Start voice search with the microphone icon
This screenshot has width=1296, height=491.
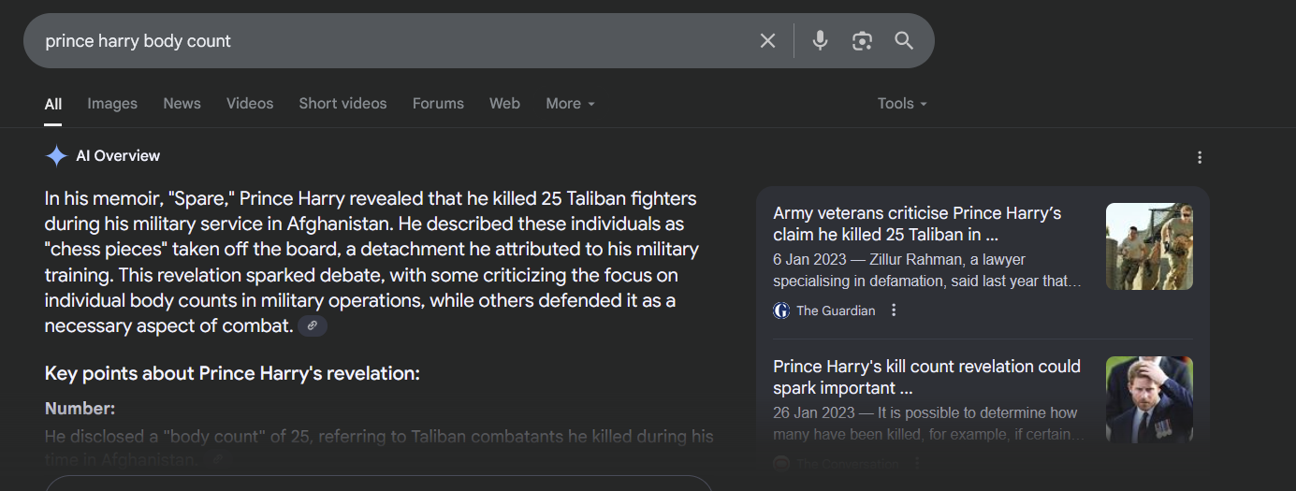pyautogui.click(x=820, y=40)
